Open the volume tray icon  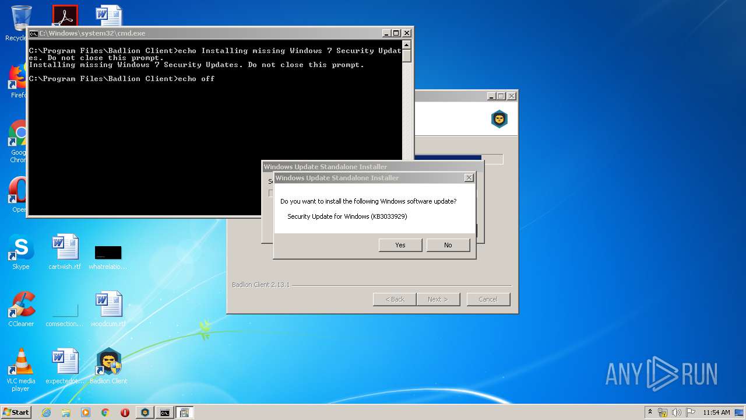click(677, 412)
